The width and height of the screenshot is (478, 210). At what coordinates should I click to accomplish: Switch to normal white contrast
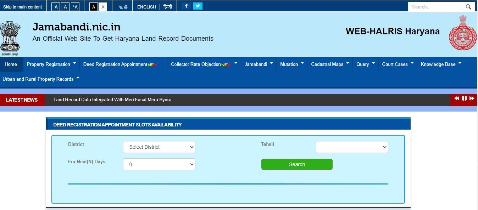pos(103,6)
